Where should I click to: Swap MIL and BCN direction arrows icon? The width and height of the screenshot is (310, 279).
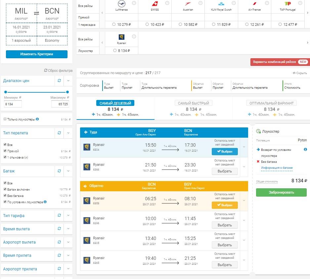[36, 13]
